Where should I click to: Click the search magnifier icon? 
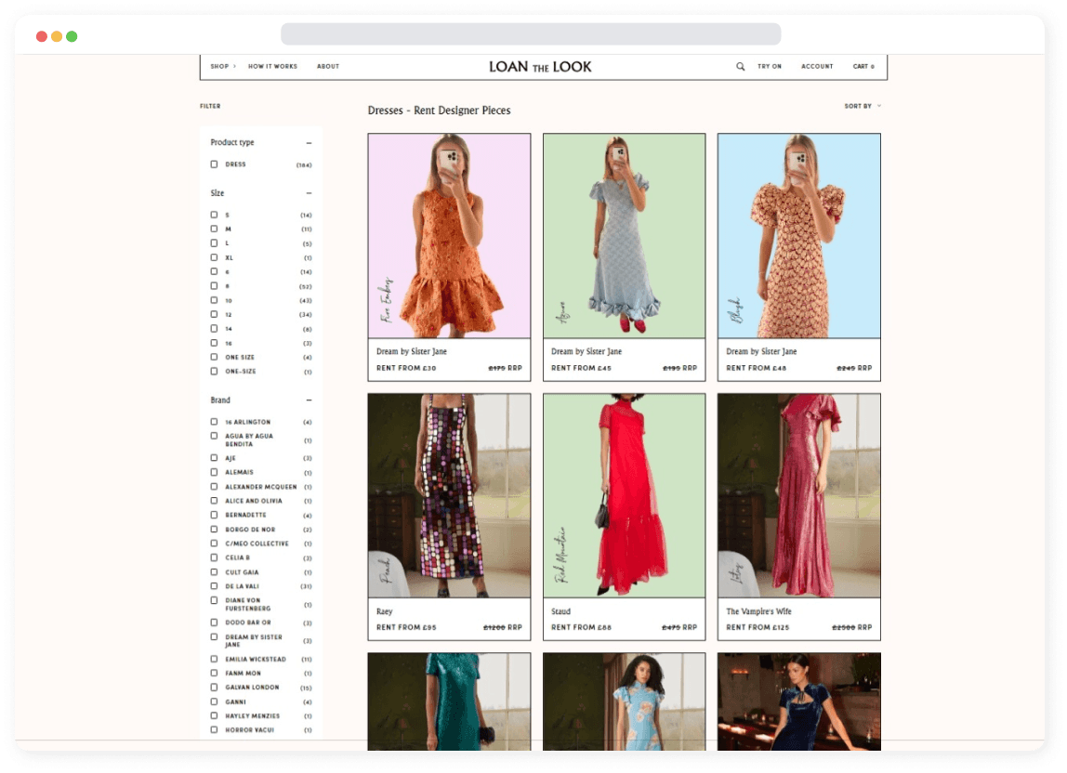741,67
